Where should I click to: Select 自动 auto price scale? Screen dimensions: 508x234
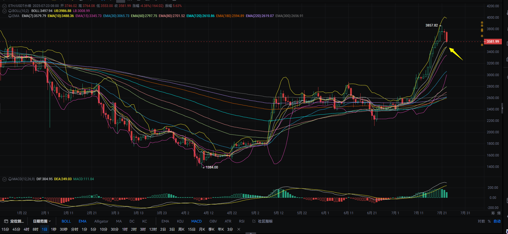pos(497,221)
